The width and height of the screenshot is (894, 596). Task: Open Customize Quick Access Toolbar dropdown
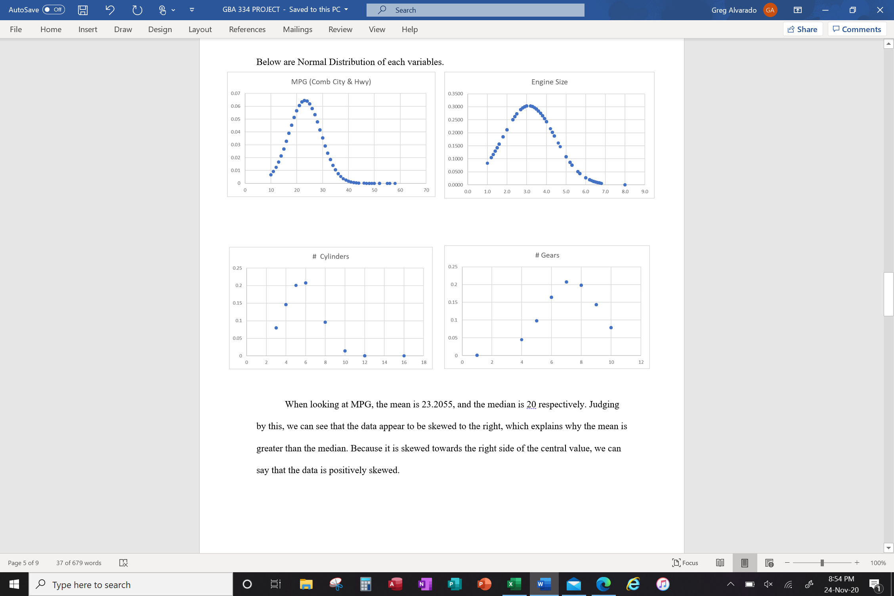[x=192, y=10]
